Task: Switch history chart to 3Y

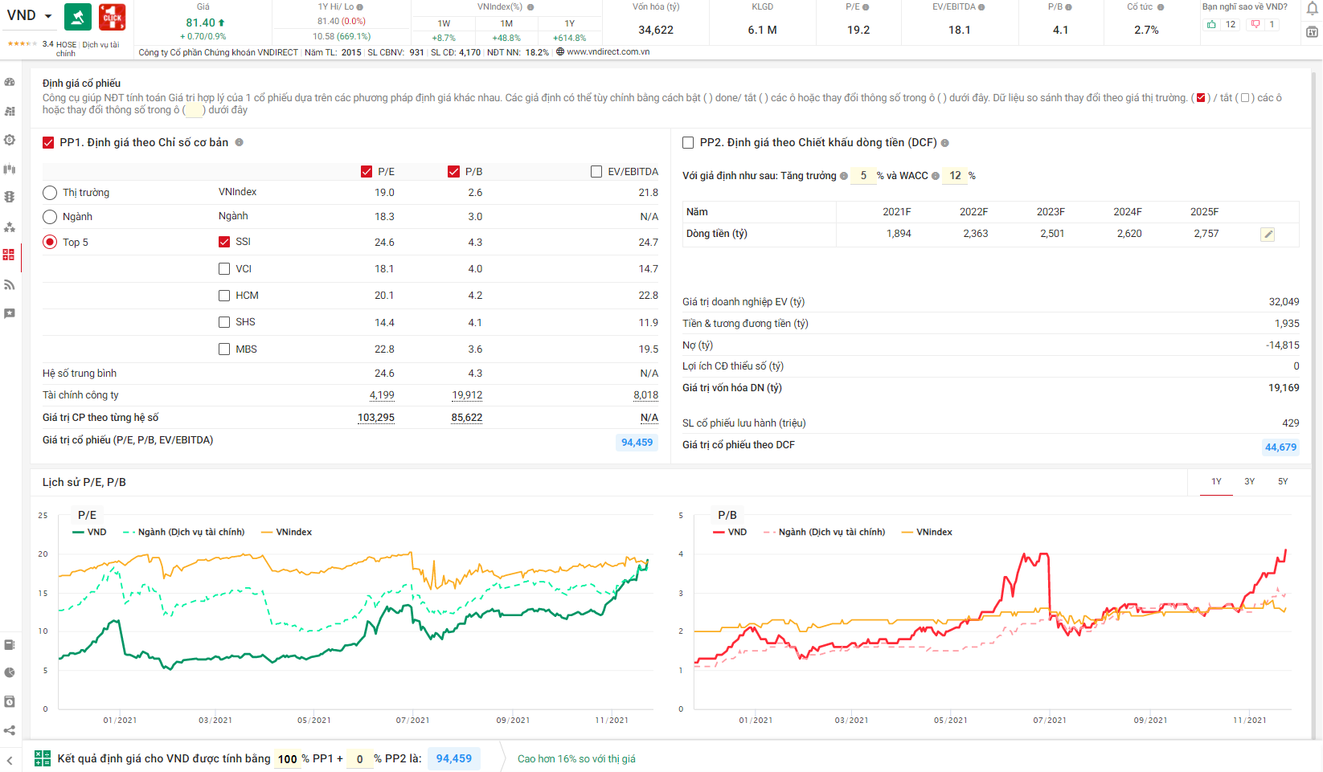Action: tap(1250, 481)
